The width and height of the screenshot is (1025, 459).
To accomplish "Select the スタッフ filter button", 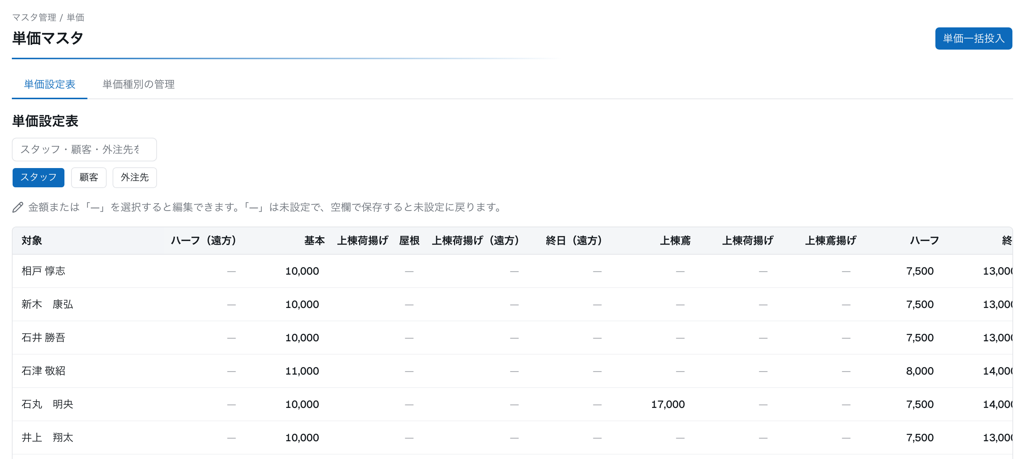I will pyautogui.click(x=39, y=177).
